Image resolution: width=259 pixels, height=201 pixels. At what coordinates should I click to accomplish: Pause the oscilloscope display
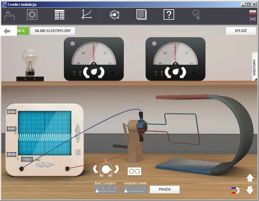click(77, 152)
